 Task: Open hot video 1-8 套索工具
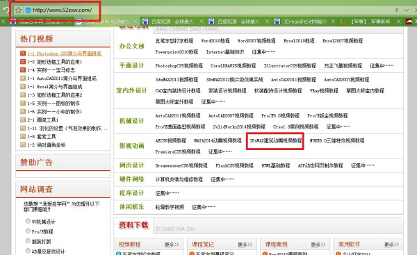42,136
